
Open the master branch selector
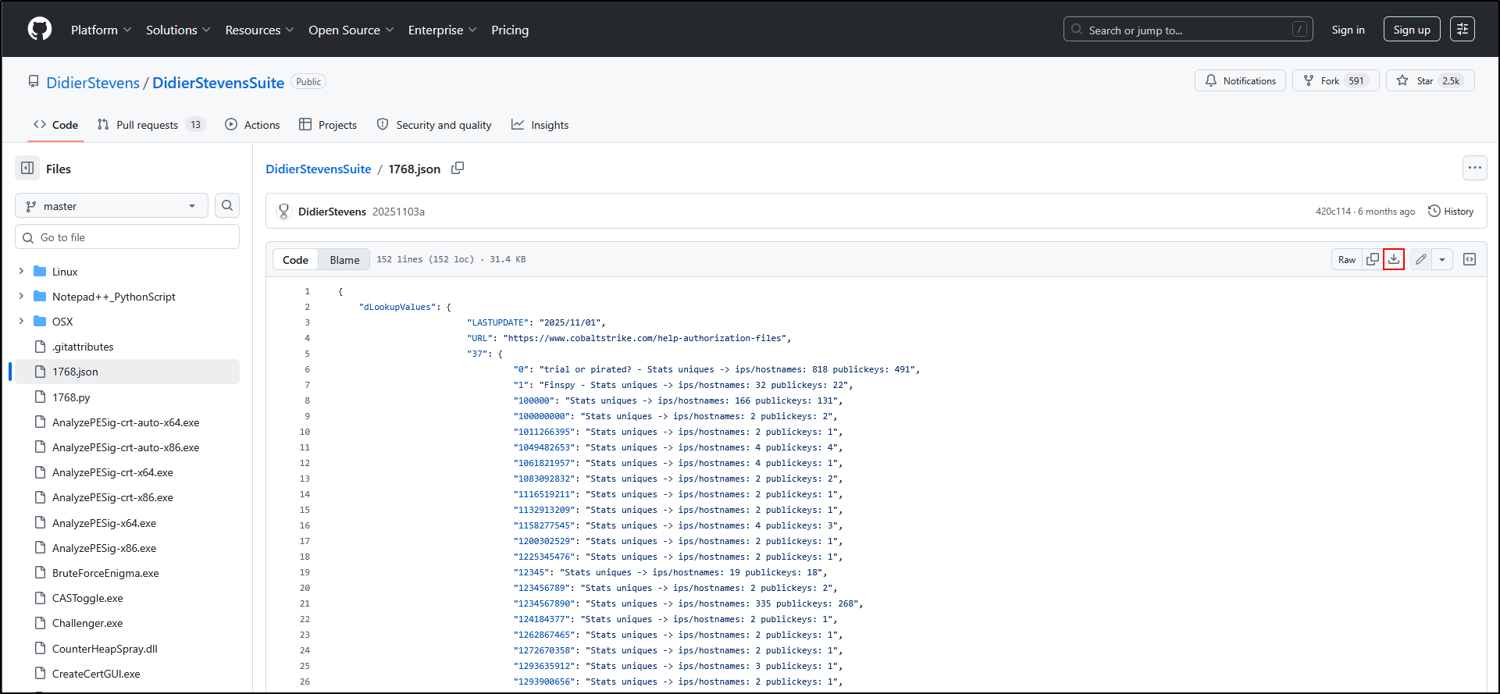(112, 206)
